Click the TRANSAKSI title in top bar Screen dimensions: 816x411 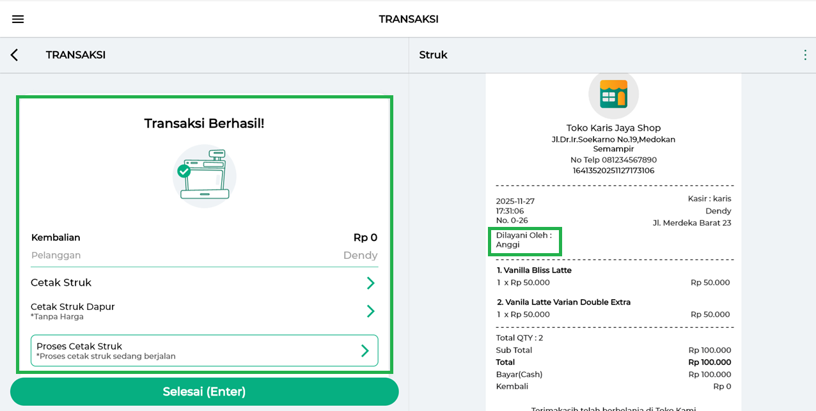[x=408, y=19]
